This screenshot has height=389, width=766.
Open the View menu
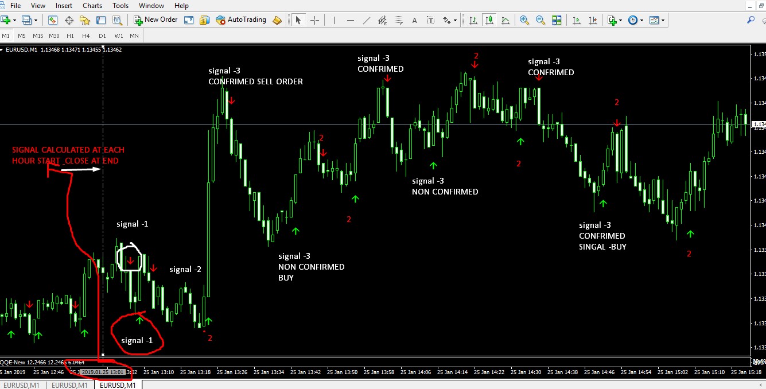38,5
